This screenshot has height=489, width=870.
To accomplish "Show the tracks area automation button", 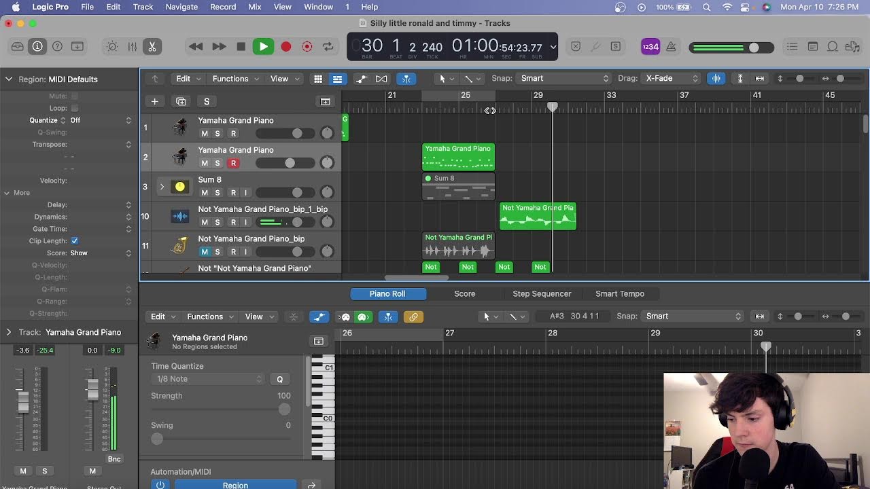I will [362, 79].
